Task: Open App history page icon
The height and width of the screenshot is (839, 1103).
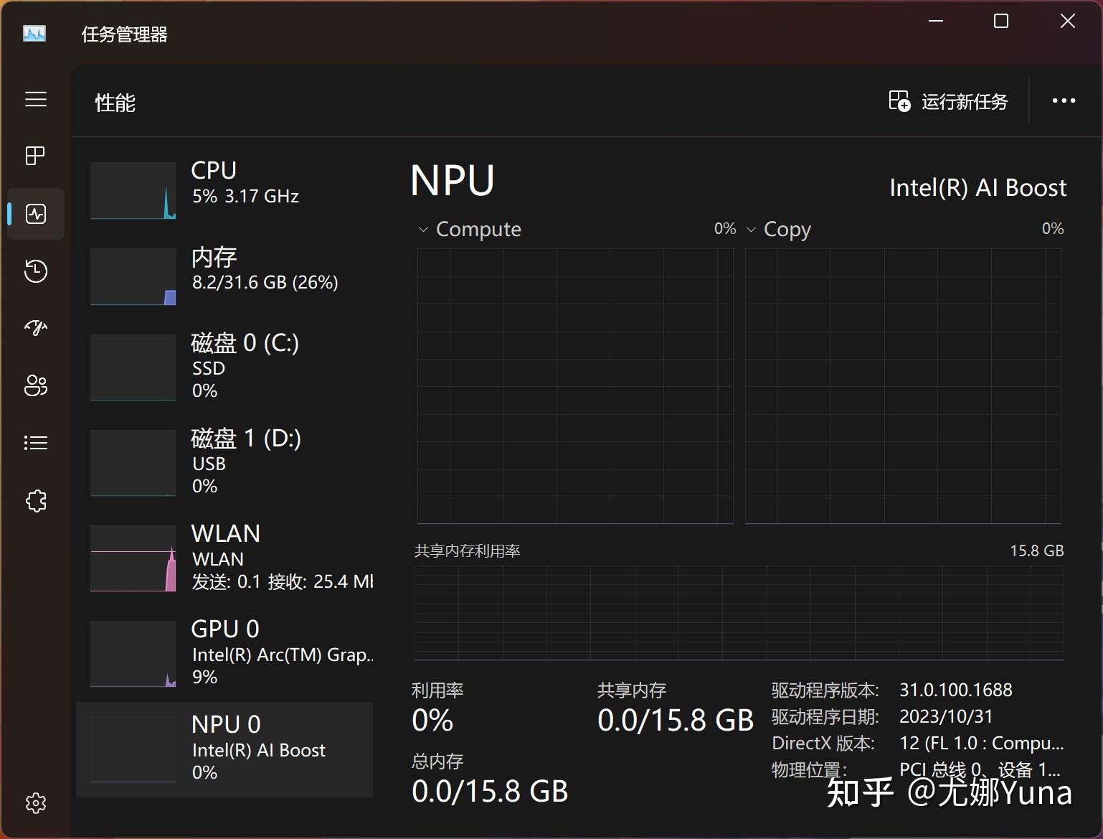Action: click(36, 271)
